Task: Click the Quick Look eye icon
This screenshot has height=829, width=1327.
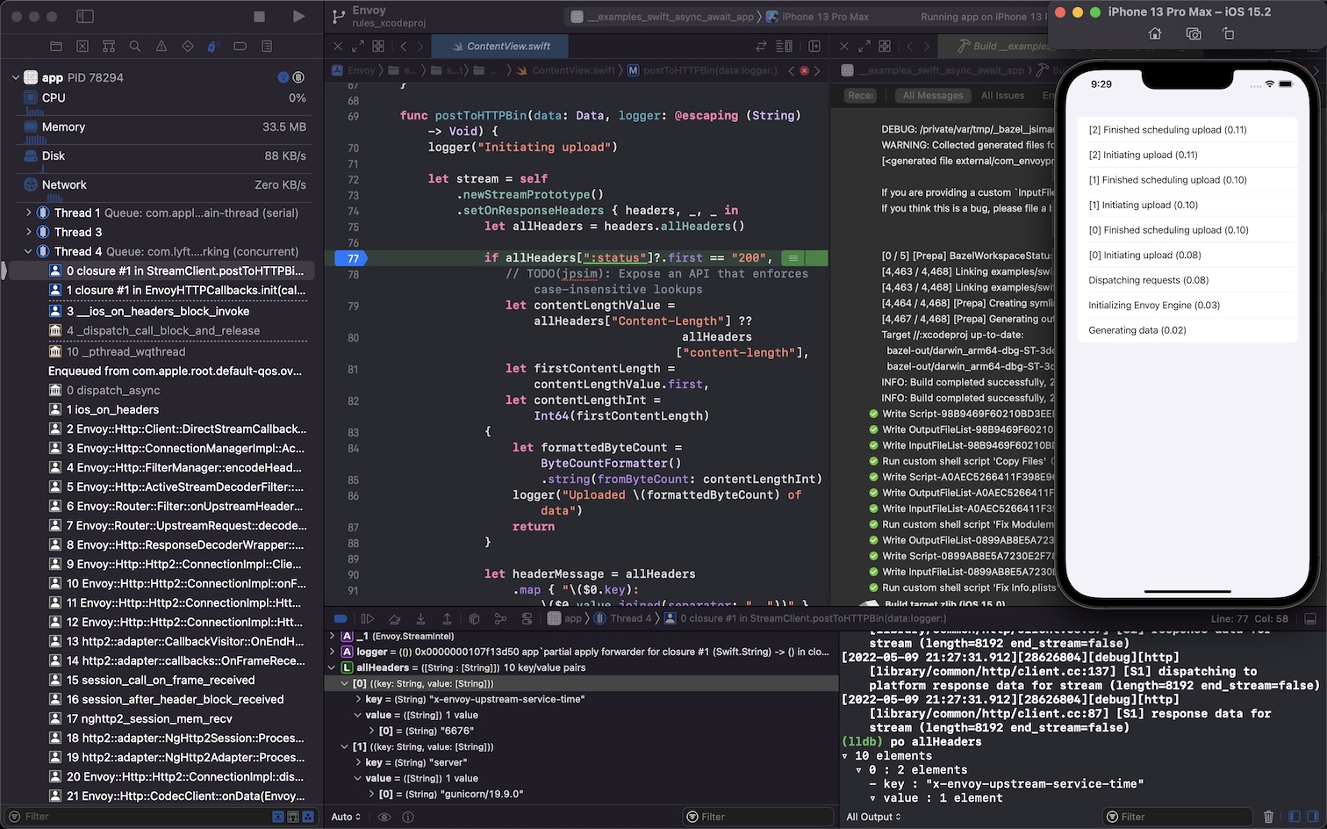Action: (x=384, y=817)
